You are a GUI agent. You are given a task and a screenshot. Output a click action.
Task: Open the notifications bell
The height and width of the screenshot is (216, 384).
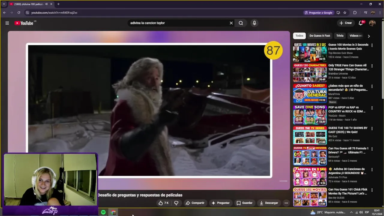point(361,23)
